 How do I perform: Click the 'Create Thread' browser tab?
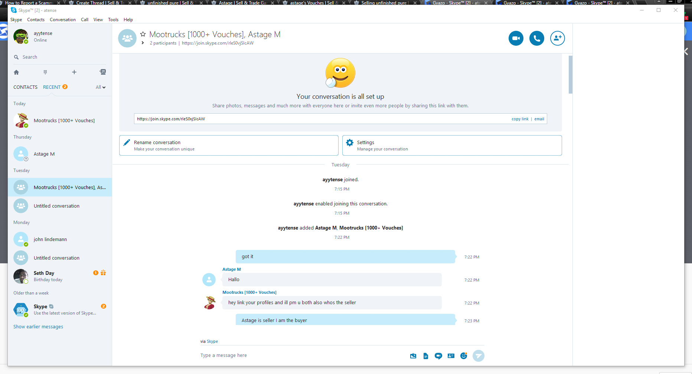coord(99,3)
